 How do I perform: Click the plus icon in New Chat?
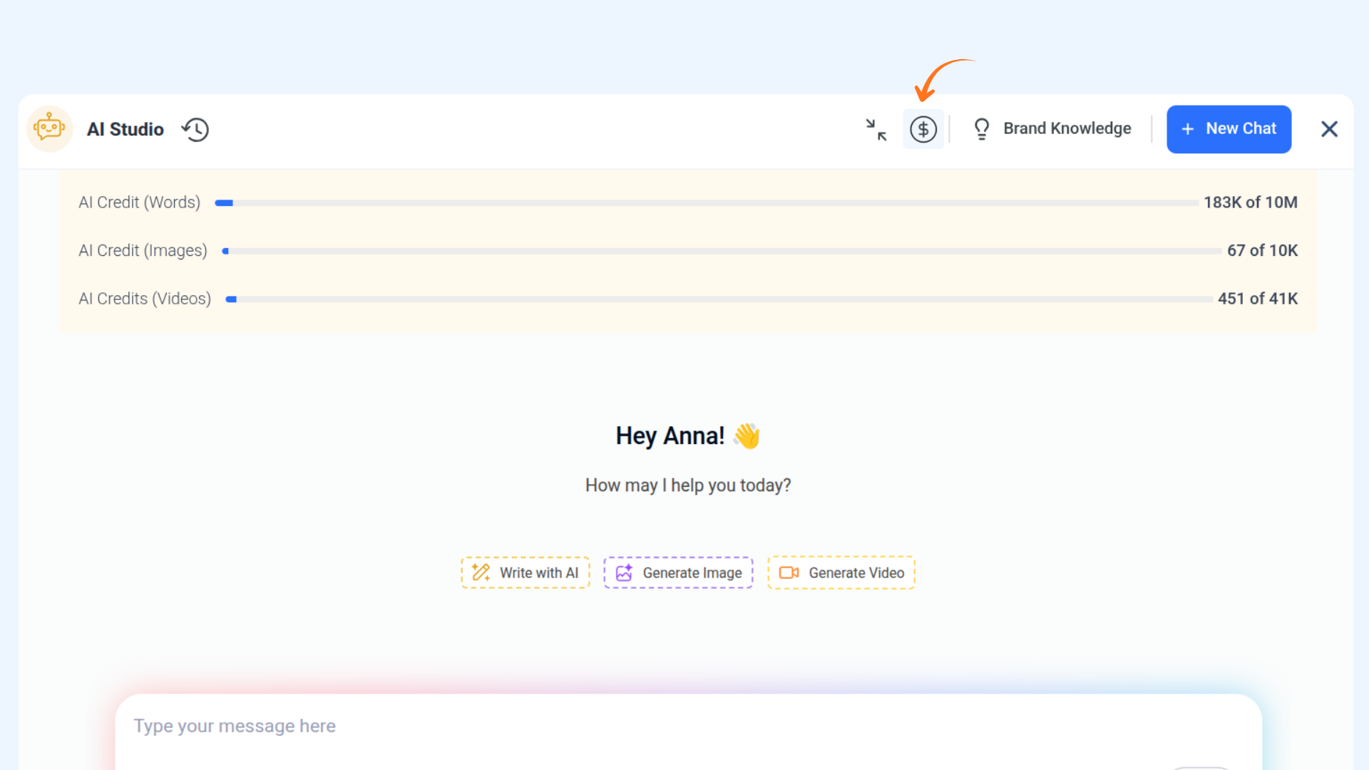point(1187,130)
